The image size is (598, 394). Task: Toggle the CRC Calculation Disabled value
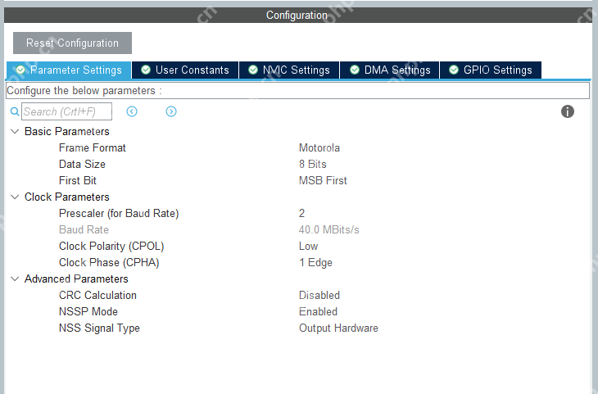point(319,295)
